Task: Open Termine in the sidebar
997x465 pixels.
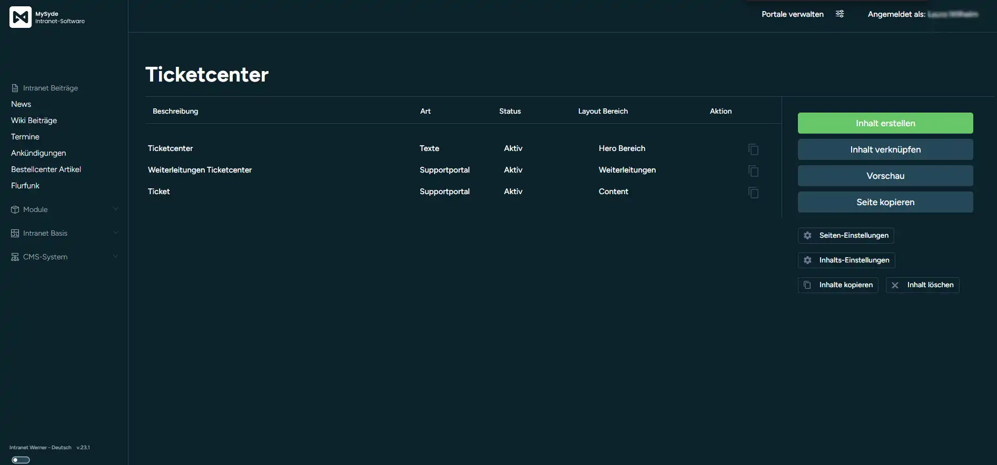Action: 25,137
